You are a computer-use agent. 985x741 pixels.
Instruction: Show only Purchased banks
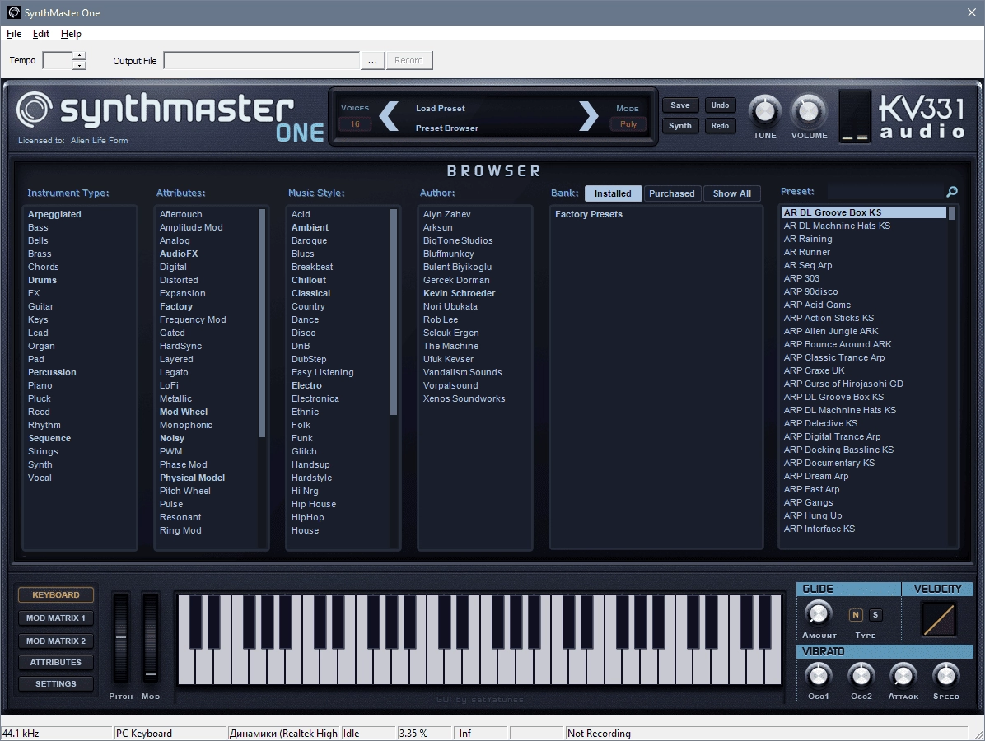pyautogui.click(x=671, y=193)
